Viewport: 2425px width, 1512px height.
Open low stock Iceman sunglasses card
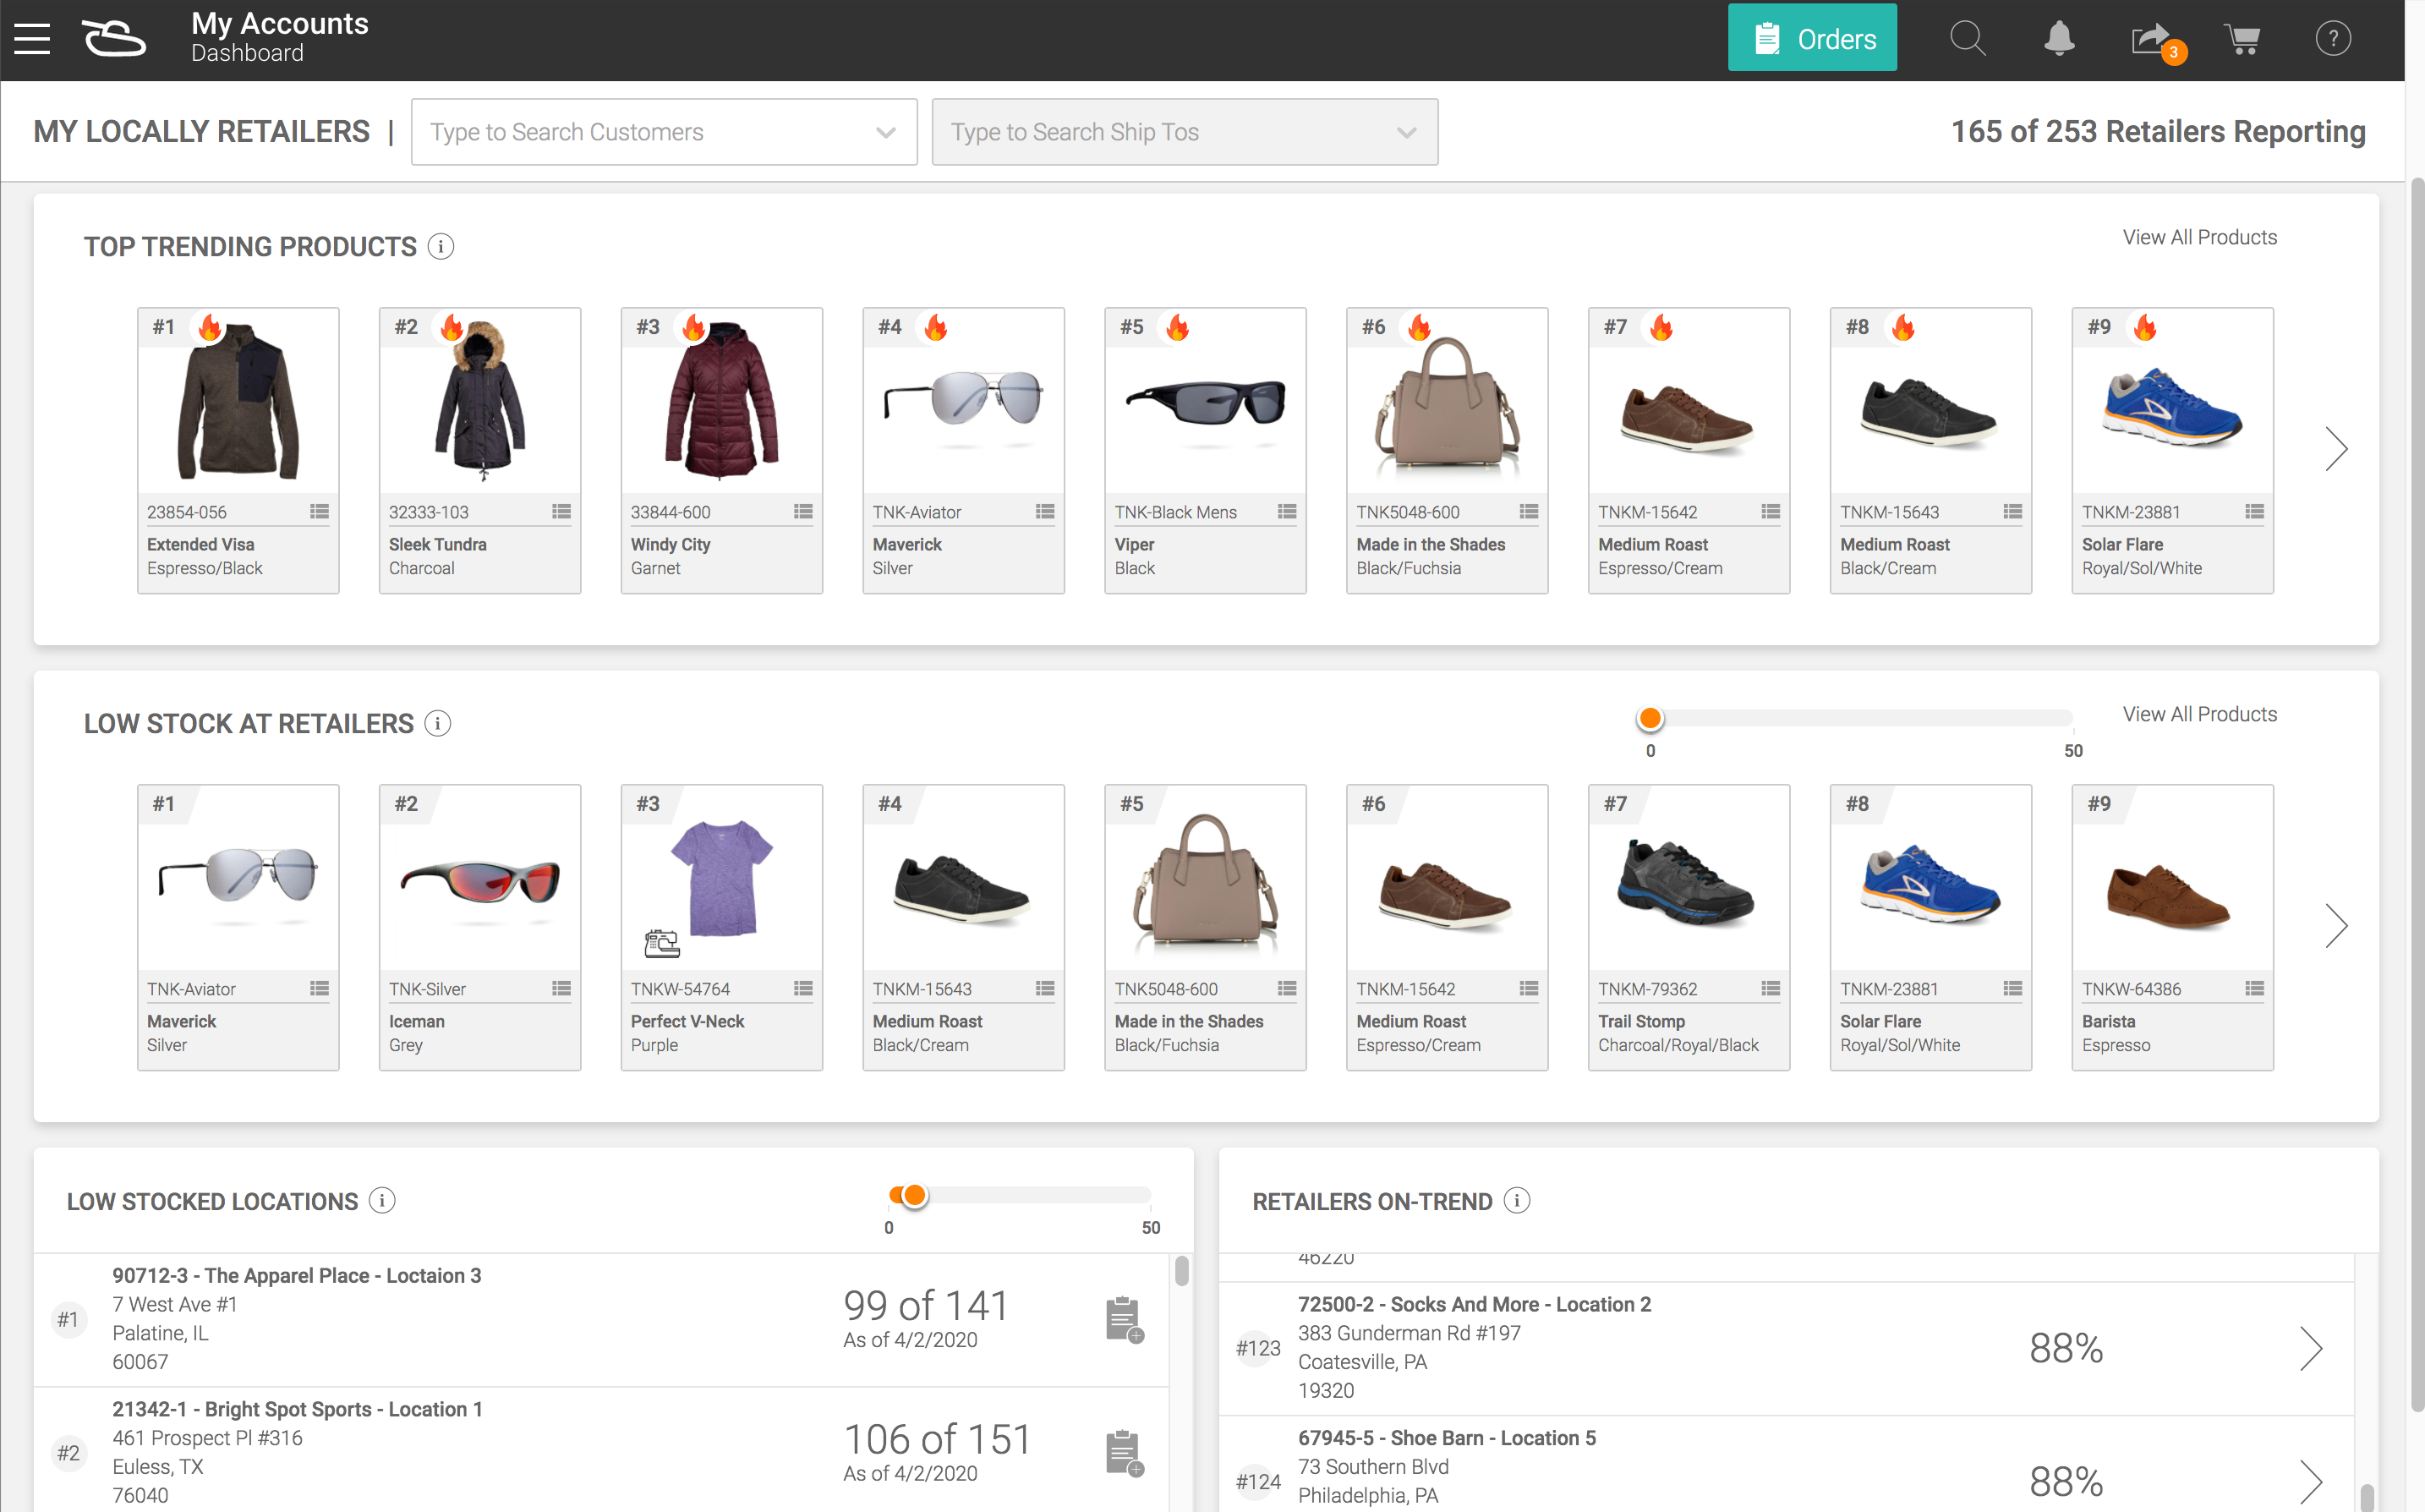tap(479, 928)
